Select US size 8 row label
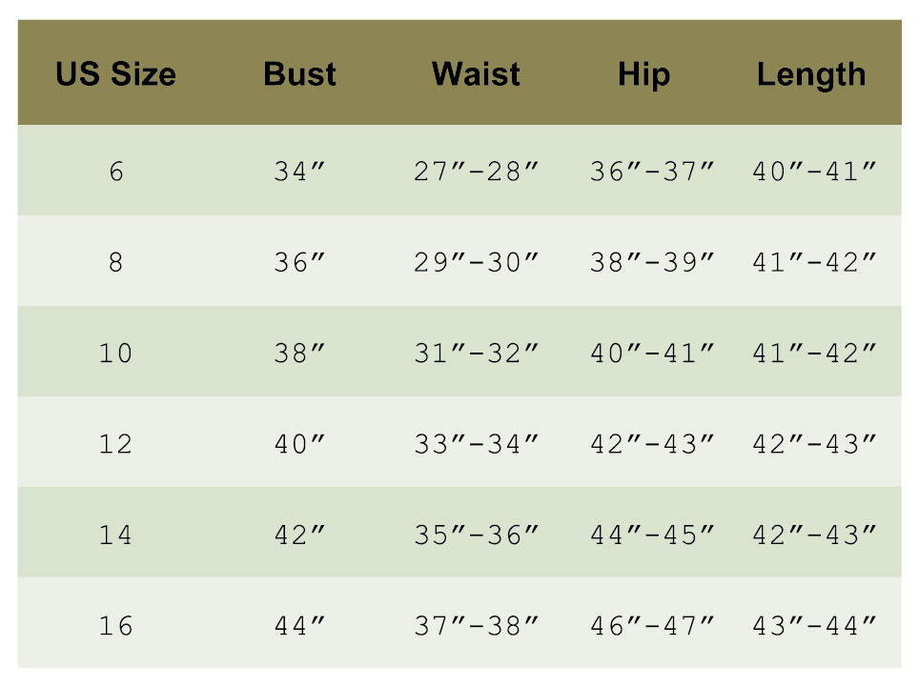 point(116,263)
